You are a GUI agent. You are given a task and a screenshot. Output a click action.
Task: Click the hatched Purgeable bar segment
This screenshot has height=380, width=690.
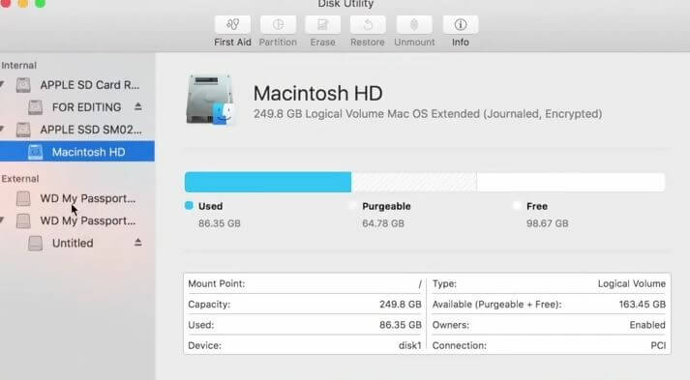pyautogui.click(x=413, y=182)
